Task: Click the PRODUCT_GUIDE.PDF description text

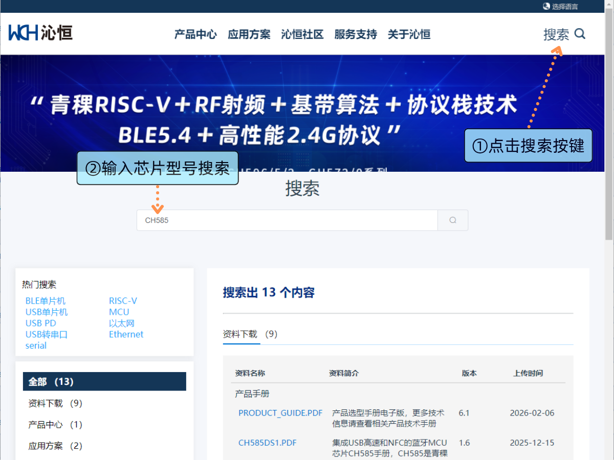Action: click(388, 418)
